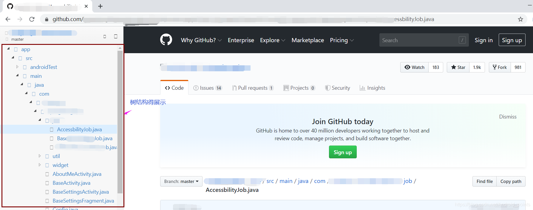Screen dimensions: 533x210
Task: Switch to the Insights tab
Action: pos(372,88)
